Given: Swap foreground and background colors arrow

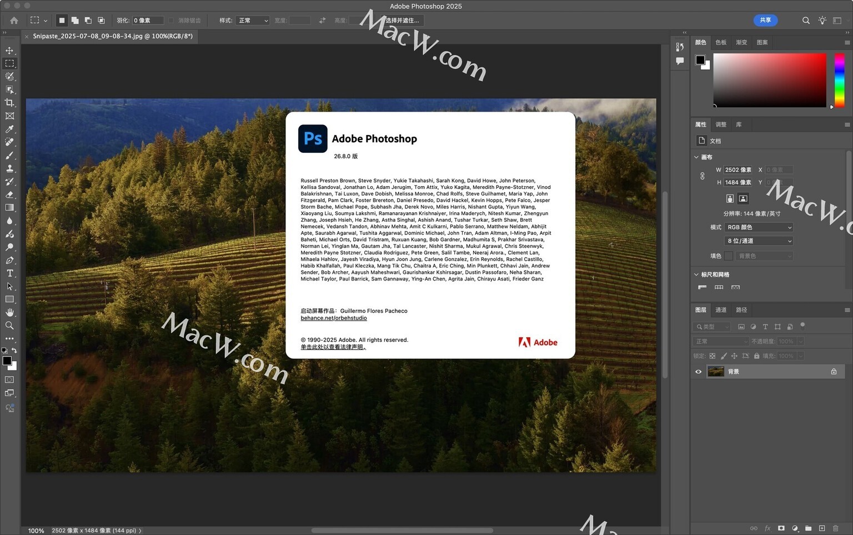Looking at the screenshot, I should 14,351.
